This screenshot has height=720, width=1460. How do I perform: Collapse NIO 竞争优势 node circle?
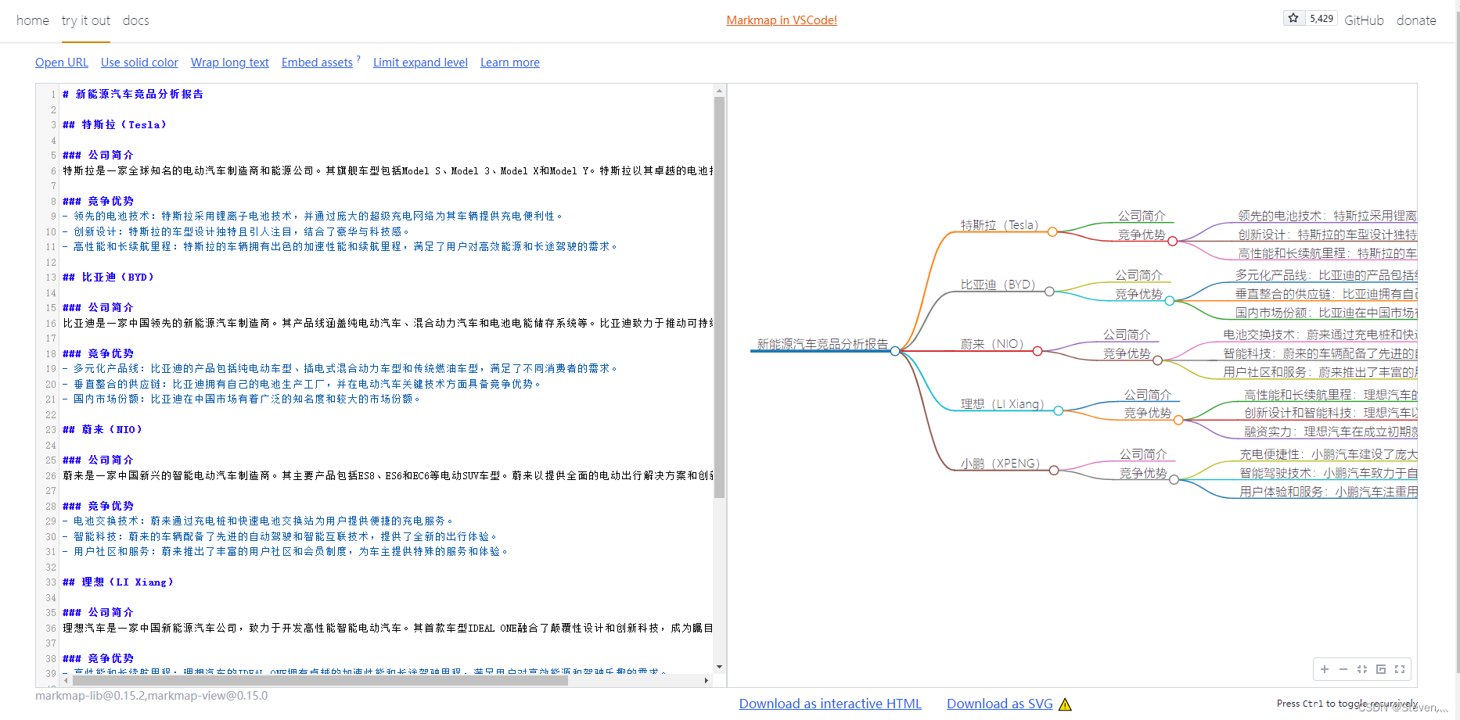tap(1157, 360)
